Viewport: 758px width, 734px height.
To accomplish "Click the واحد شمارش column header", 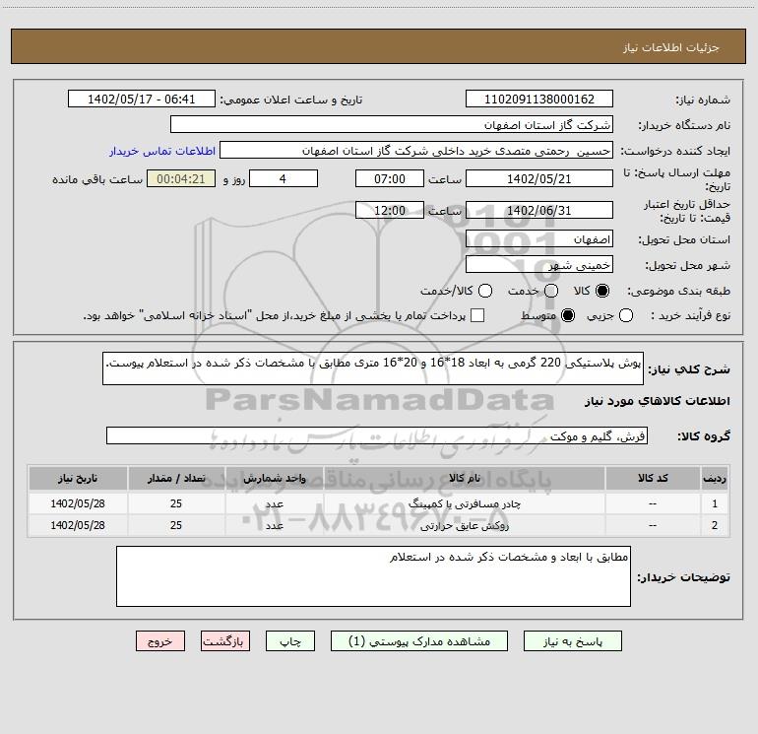I will tap(274, 479).
